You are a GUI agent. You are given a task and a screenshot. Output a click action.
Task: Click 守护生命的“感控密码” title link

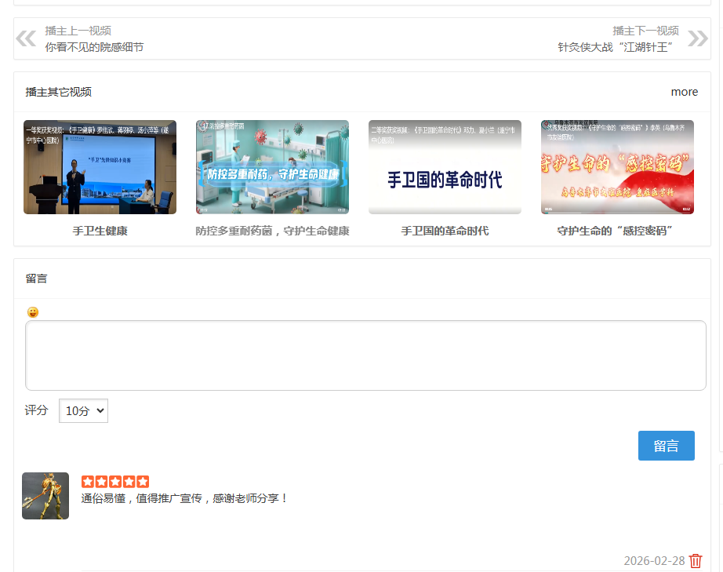click(x=617, y=231)
